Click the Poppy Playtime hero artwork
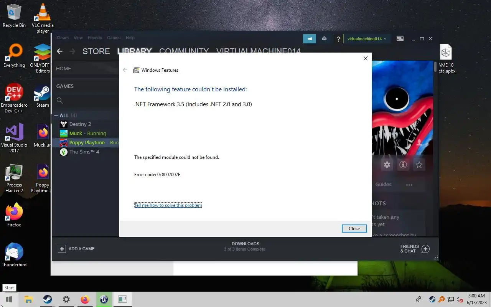This screenshot has height=307, width=491. coord(402,107)
